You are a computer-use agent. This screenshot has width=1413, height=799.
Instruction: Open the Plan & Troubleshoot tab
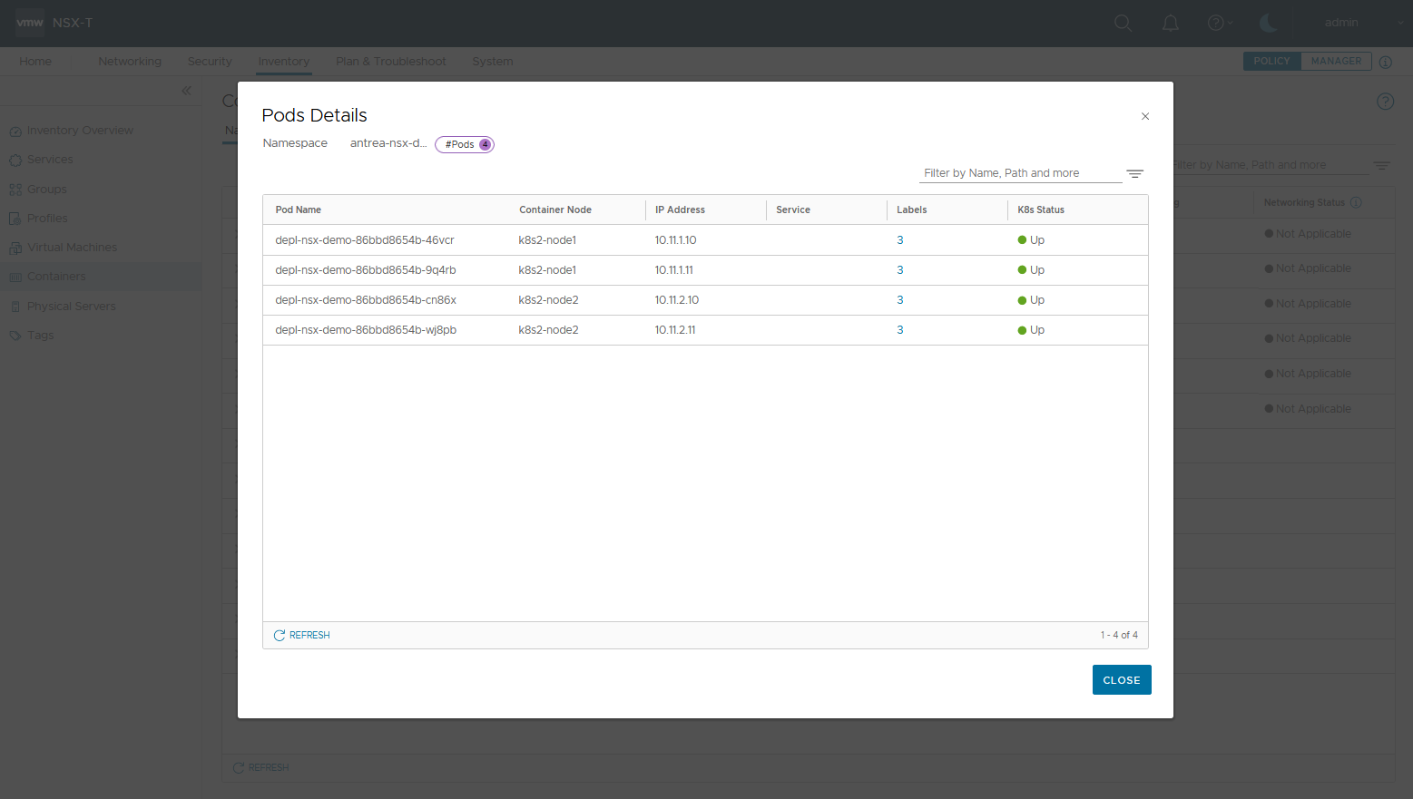tap(391, 62)
